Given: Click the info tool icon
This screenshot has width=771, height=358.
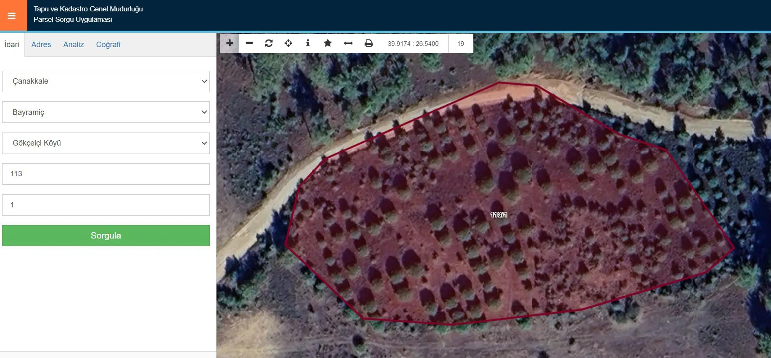Looking at the screenshot, I should [308, 43].
